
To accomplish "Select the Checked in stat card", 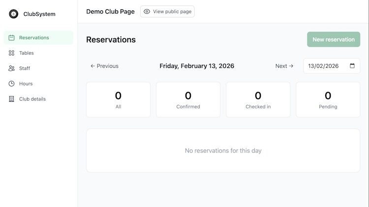I will click(258, 99).
